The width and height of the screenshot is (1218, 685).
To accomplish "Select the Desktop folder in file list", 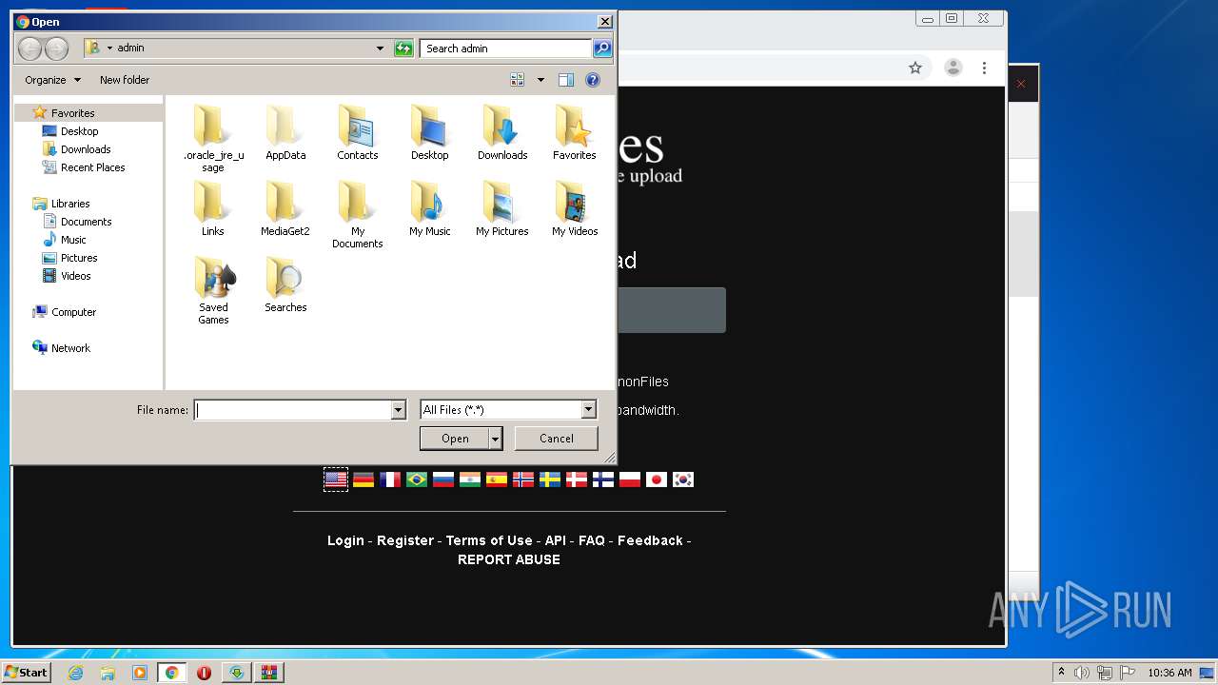I will click(430, 132).
